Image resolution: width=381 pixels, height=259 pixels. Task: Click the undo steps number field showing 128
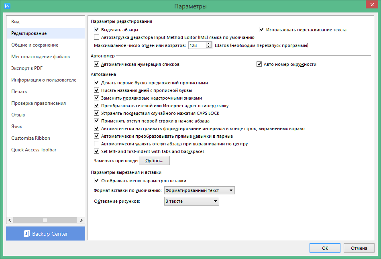click(x=197, y=45)
